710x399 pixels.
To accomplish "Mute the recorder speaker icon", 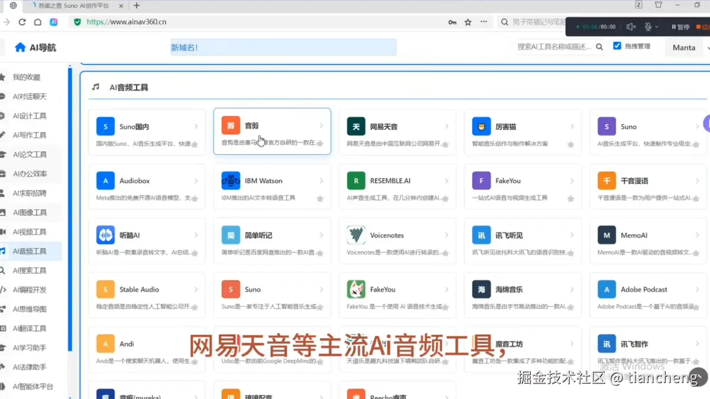I will [631, 26].
